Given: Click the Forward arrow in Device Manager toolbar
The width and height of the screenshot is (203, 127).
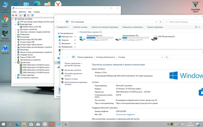Looking at the screenshot, I should tap(16, 15).
